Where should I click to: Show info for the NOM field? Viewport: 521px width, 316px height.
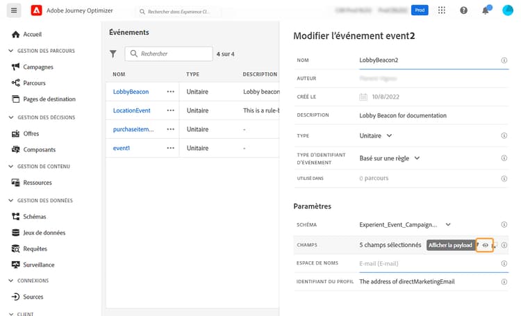[x=504, y=60]
